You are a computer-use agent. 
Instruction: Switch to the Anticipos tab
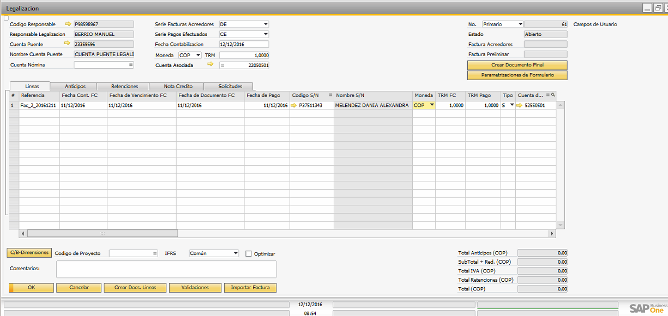(x=75, y=86)
